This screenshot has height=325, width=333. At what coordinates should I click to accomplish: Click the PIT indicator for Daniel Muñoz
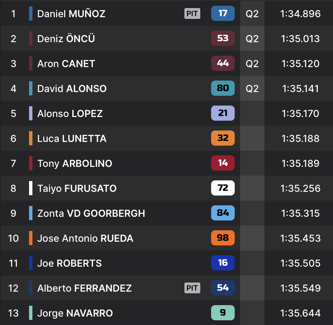point(192,13)
